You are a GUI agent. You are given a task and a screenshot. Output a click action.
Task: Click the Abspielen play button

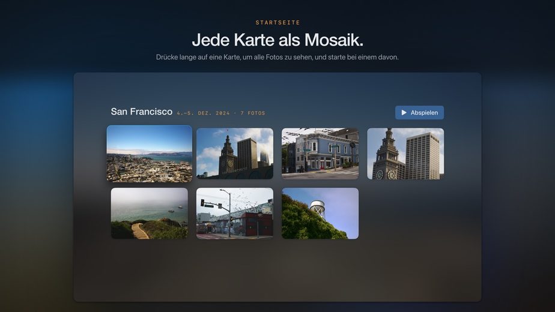click(x=419, y=112)
